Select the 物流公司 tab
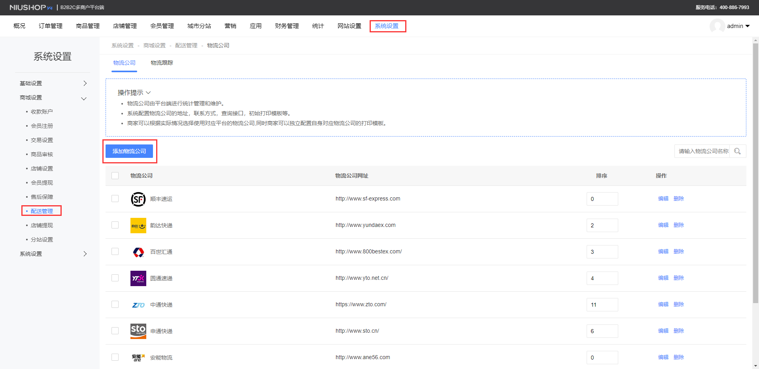 click(x=124, y=63)
